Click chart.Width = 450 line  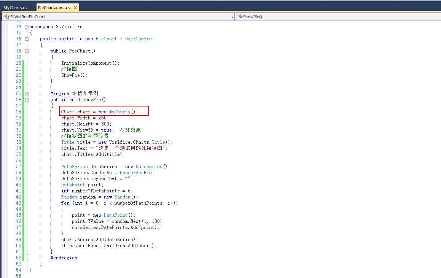(x=84, y=118)
